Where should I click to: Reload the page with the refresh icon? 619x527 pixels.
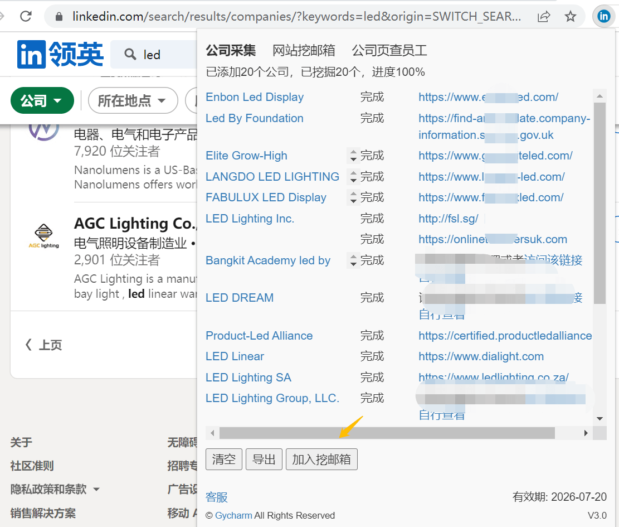pyautogui.click(x=26, y=16)
